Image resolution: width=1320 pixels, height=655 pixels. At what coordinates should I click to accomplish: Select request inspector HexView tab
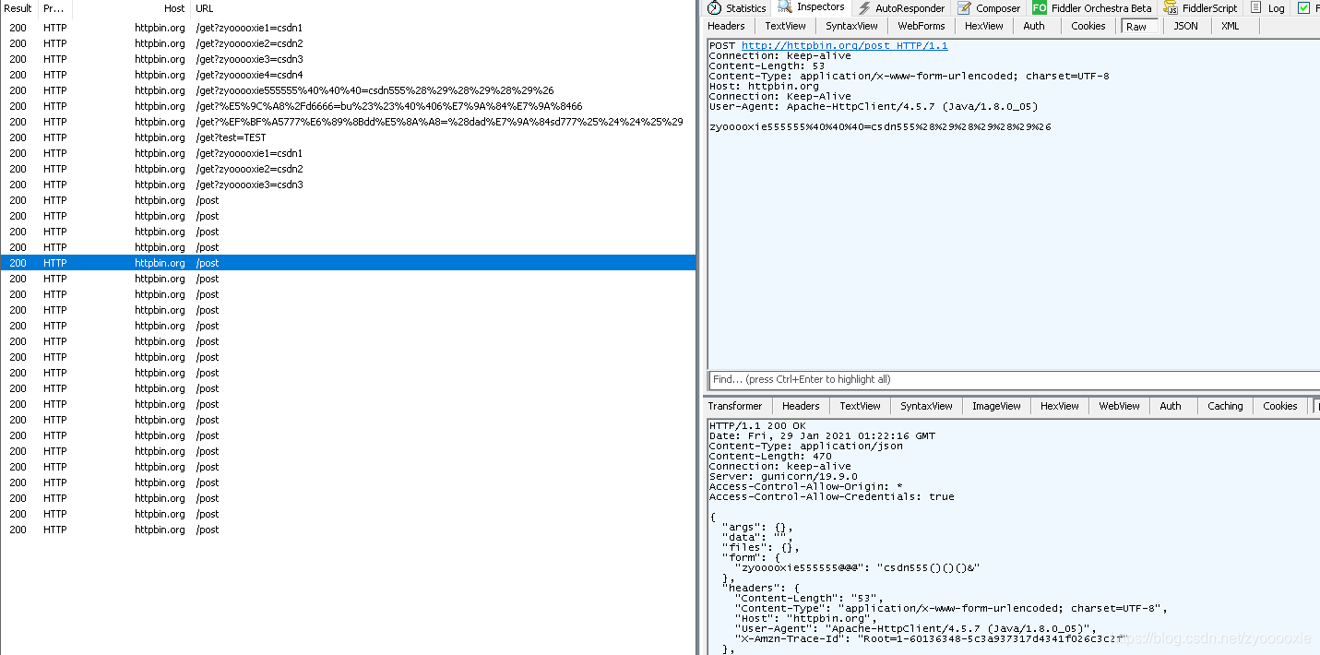coord(983,26)
